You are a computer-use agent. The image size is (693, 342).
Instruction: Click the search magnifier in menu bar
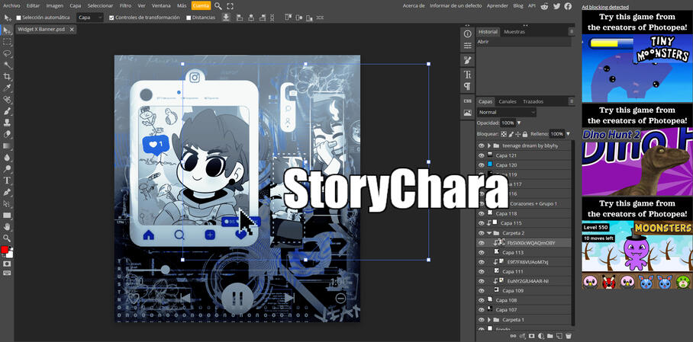(x=218, y=5)
